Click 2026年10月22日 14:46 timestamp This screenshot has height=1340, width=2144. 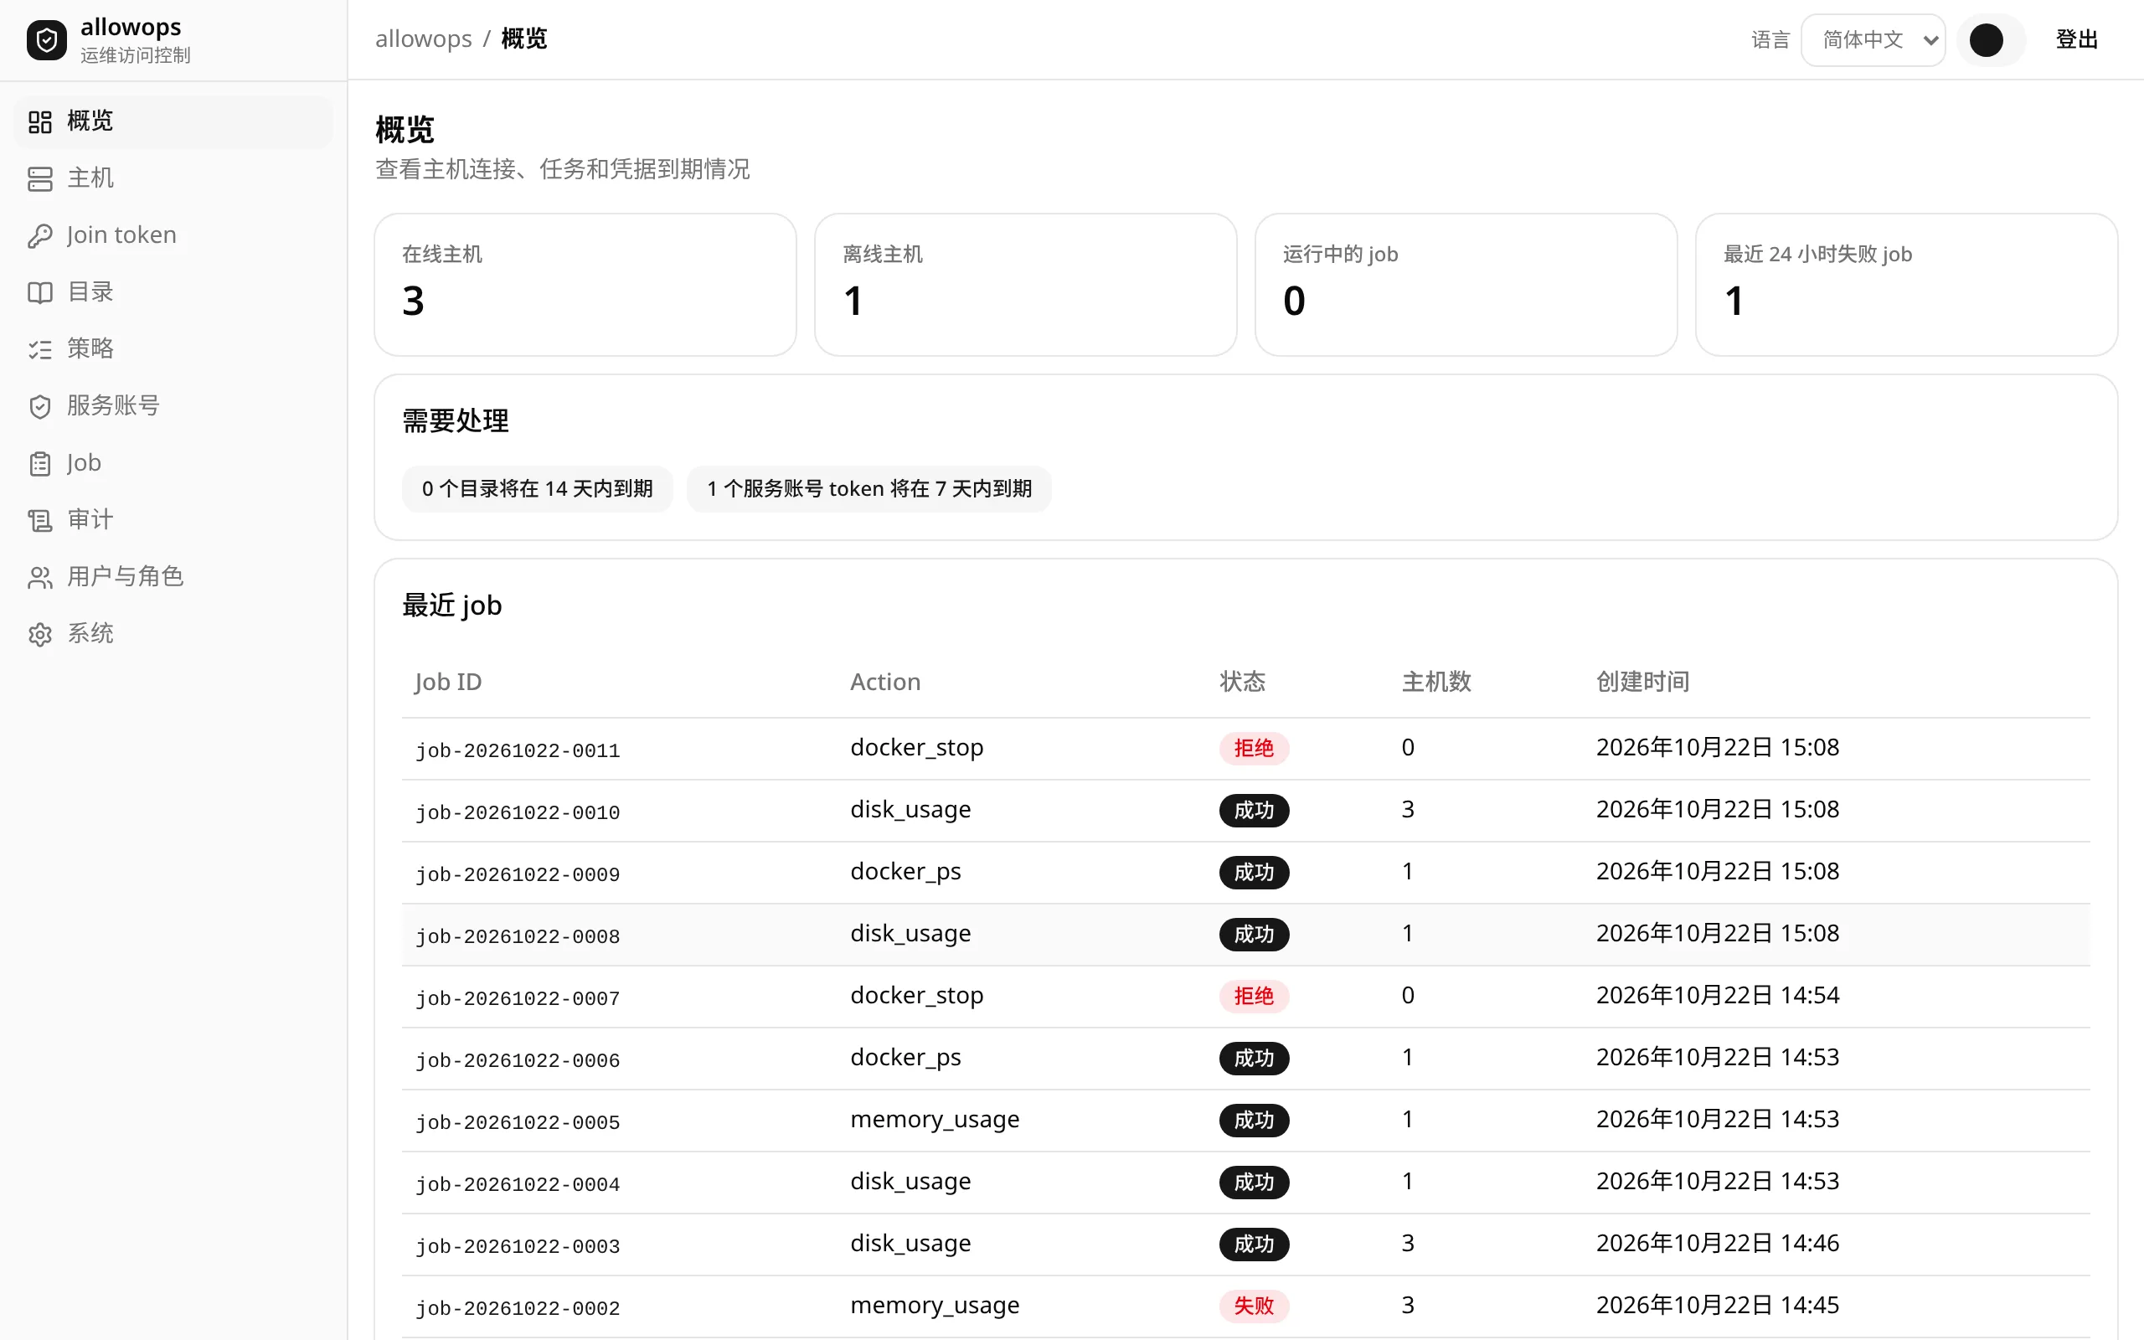[x=1717, y=1244]
